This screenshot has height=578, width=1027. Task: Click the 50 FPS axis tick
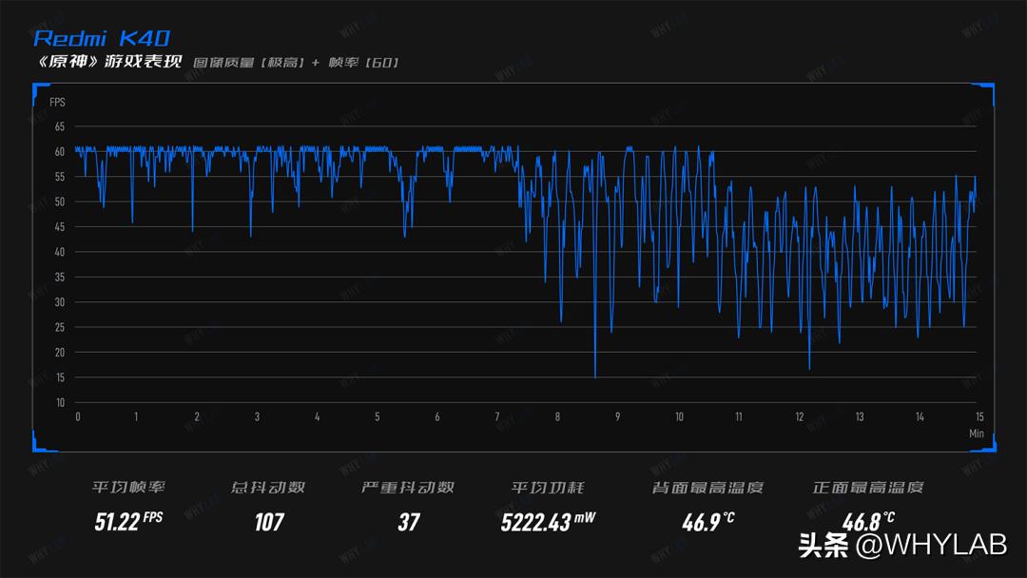60,202
